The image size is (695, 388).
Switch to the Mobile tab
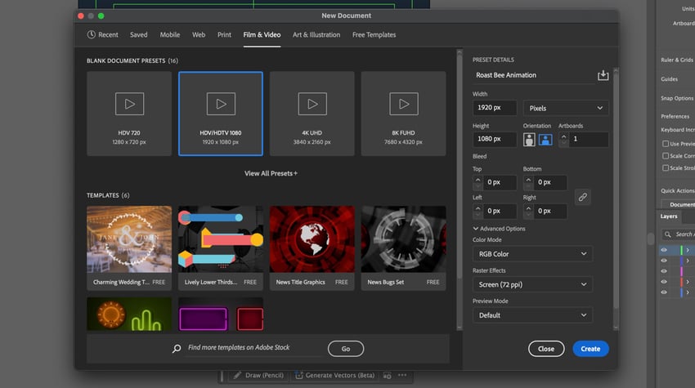point(170,34)
